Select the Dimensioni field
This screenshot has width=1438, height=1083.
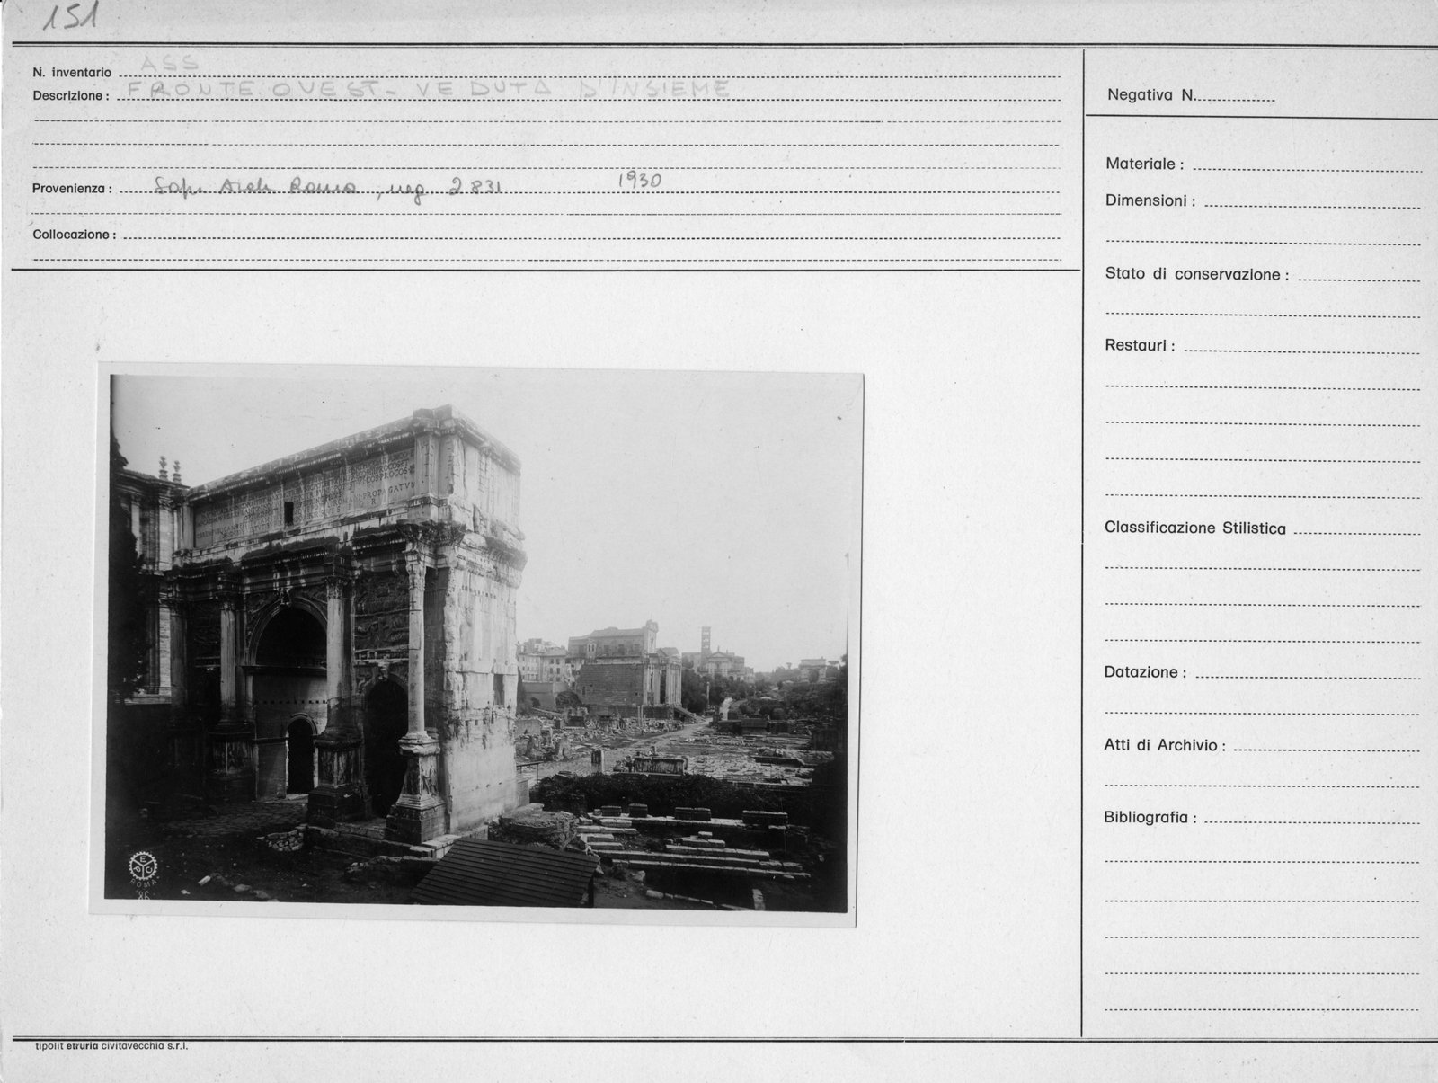tap(1310, 200)
